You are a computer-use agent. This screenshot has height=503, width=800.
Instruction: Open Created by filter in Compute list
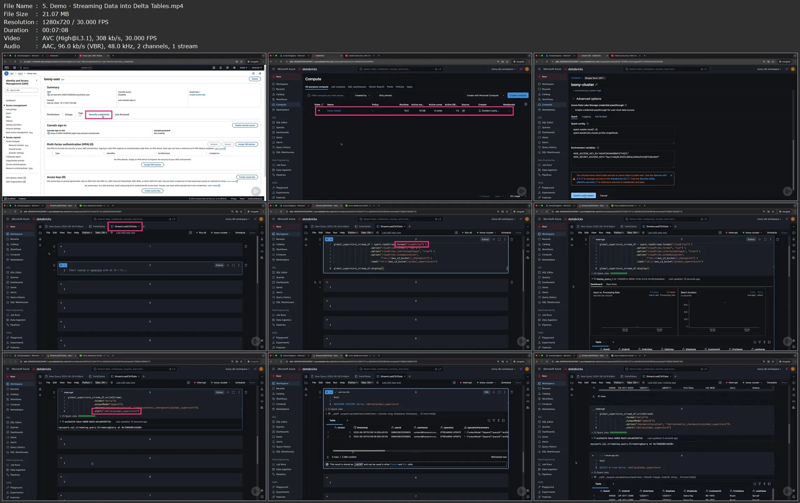(x=362, y=95)
